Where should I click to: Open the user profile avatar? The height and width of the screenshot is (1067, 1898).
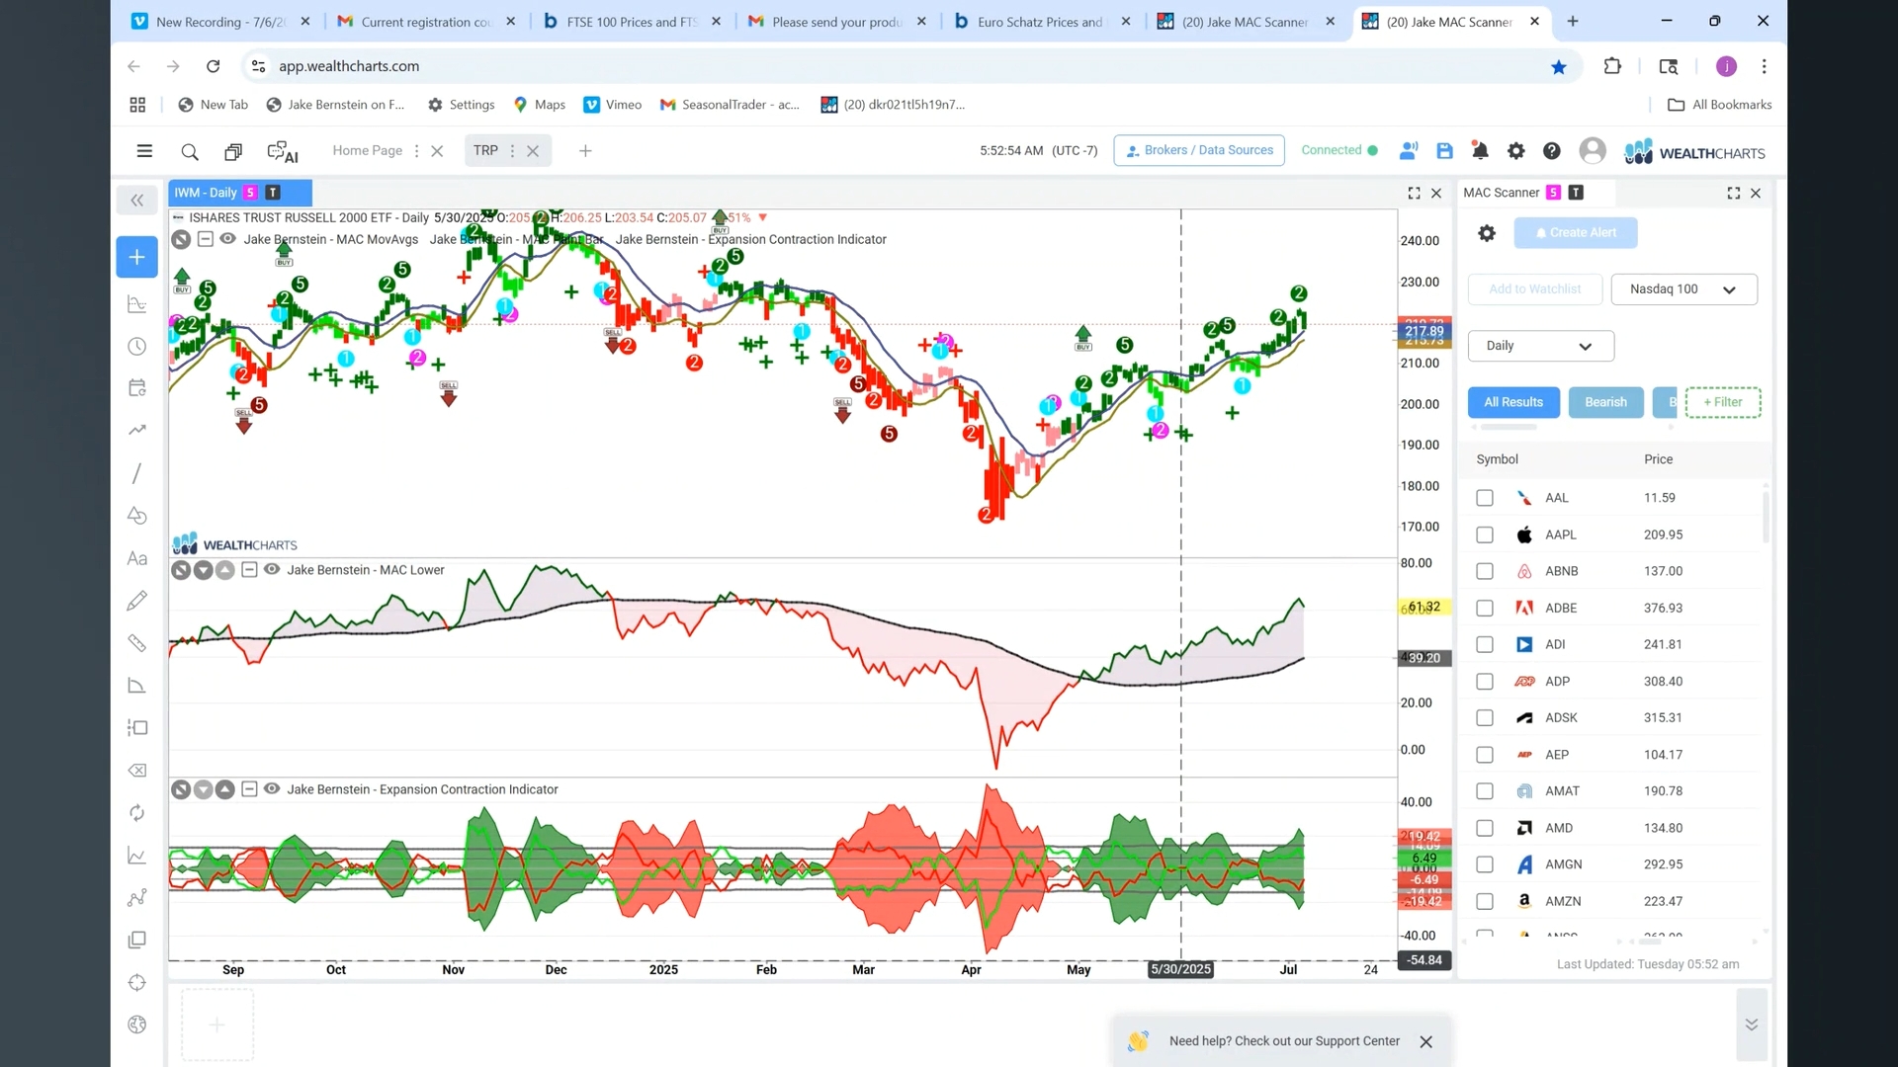pyautogui.click(x=1593, y=150)
